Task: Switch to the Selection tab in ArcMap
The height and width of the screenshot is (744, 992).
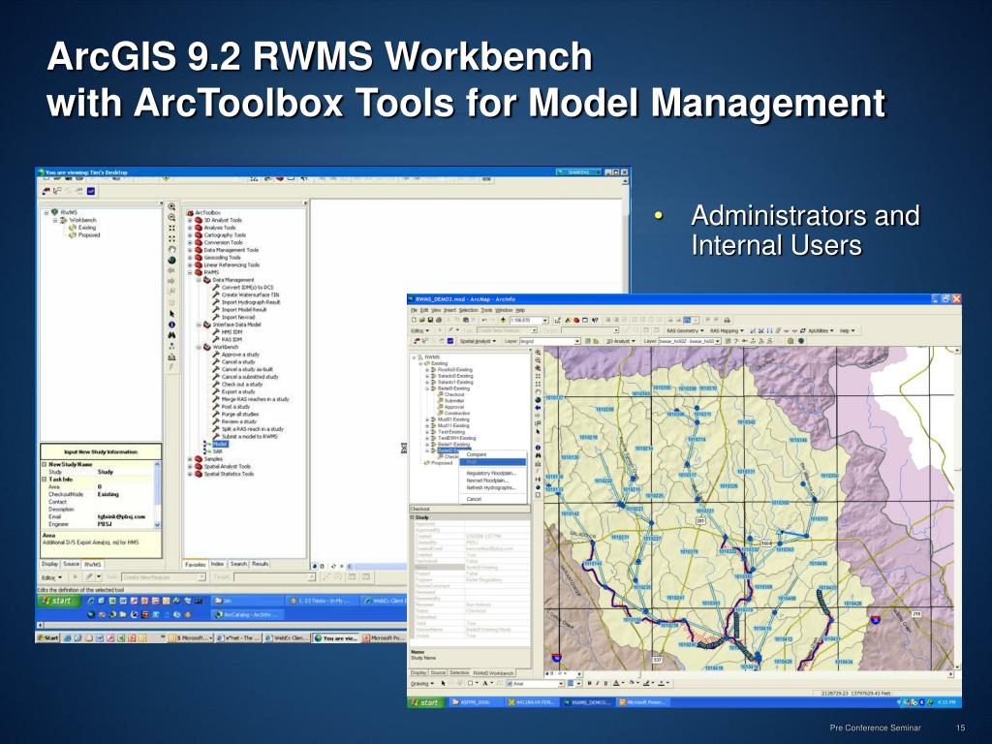Action: coord(459,673)
